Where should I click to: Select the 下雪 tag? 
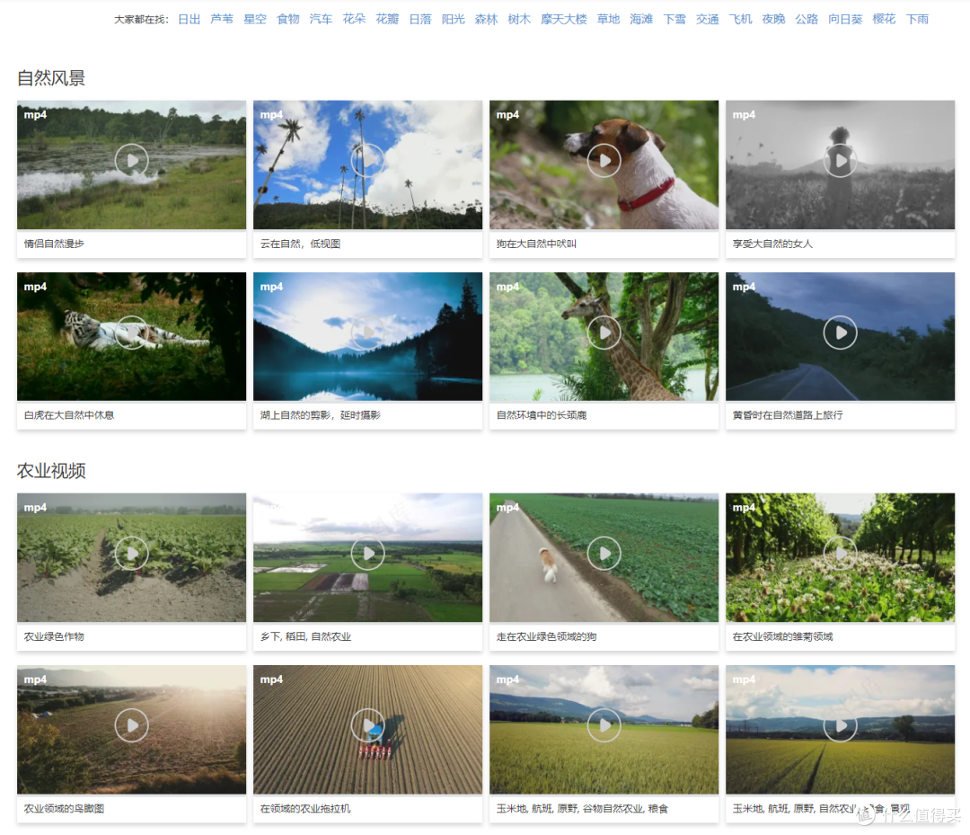point(675,19)
